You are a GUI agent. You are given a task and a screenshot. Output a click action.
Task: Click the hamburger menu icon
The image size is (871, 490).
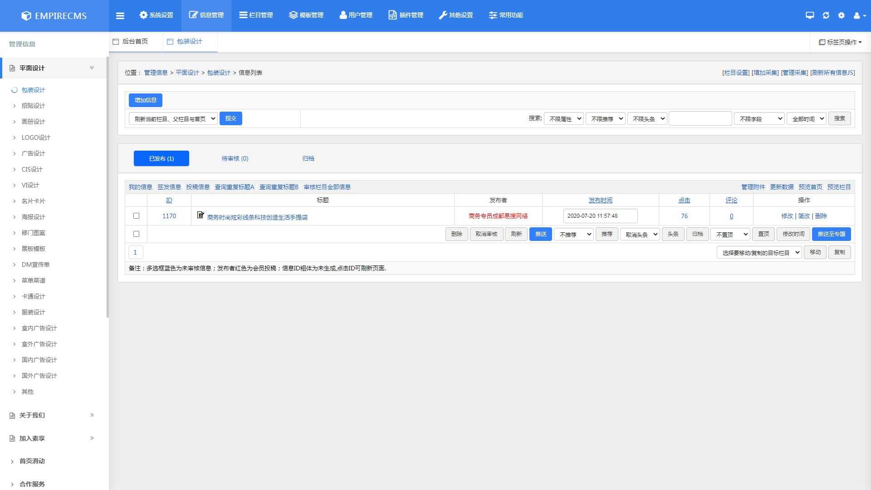coord(120,15)
